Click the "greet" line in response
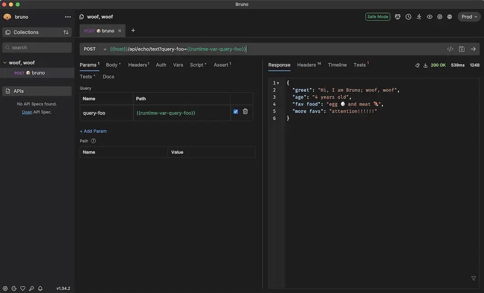This screenshot has width=484, height=293. (x=346, y=90)
